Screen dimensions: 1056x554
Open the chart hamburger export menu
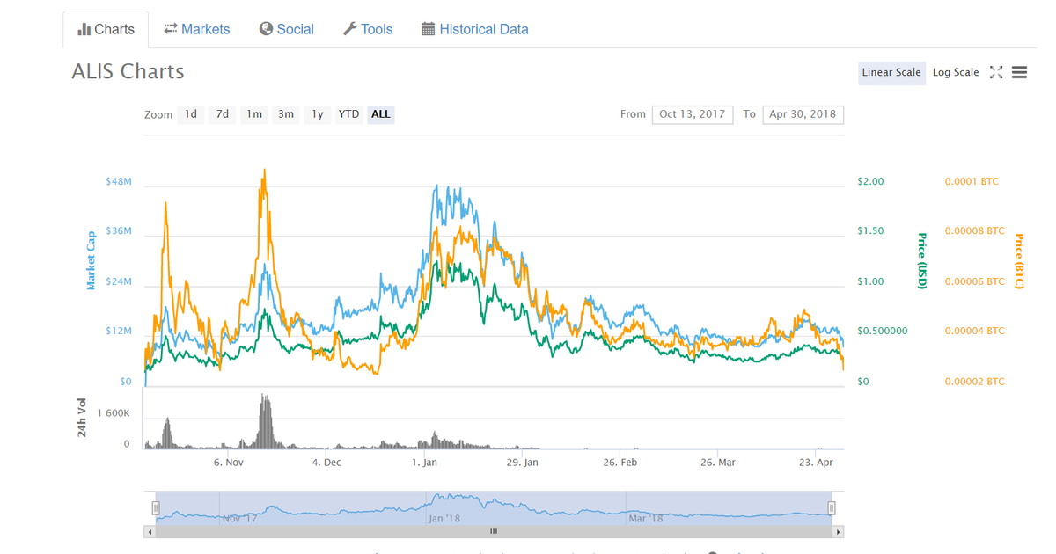1020,72
